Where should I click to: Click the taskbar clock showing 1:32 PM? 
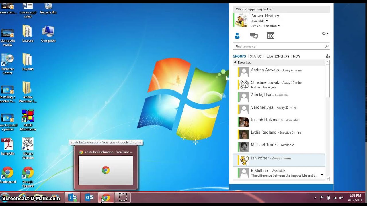[355, 198]
